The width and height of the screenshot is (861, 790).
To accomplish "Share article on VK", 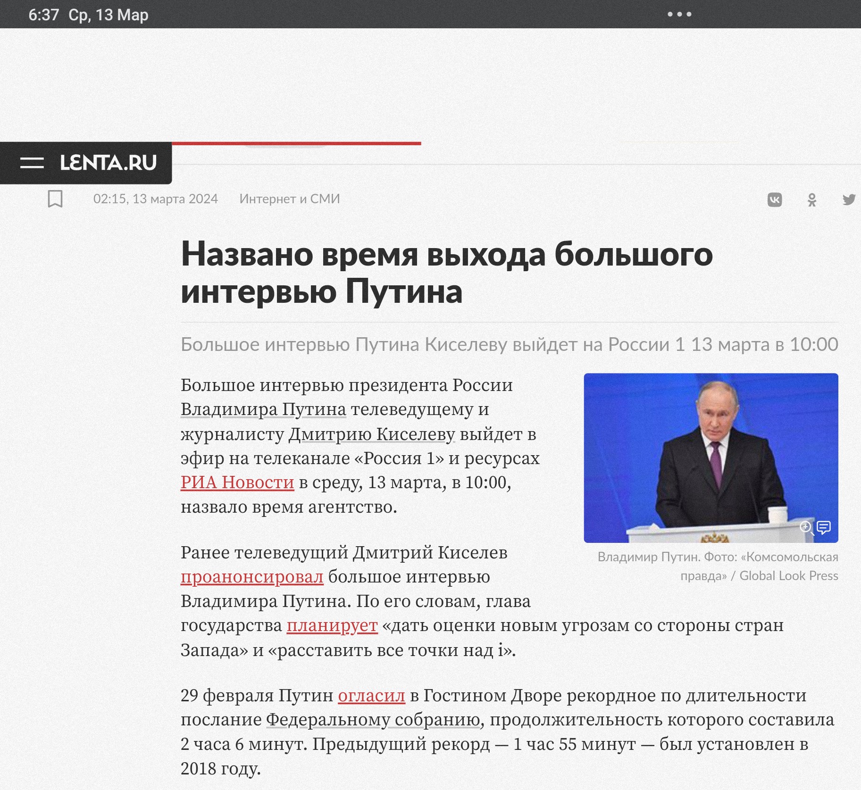I will [775, 200].
